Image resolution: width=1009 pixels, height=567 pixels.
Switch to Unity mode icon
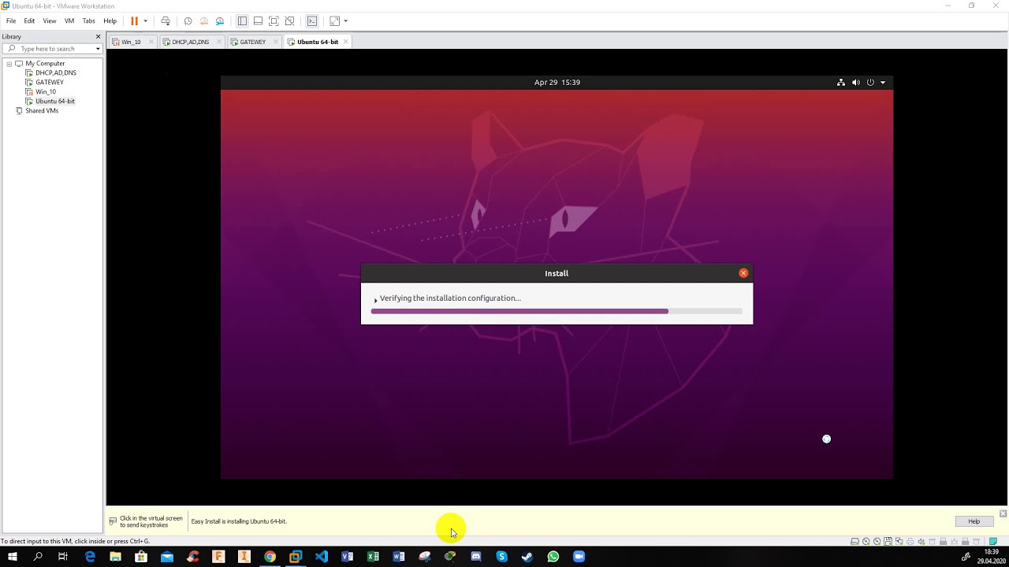click(x=289, y=21)
